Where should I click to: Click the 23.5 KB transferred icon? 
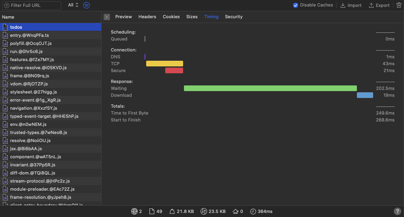coord(203,211)
